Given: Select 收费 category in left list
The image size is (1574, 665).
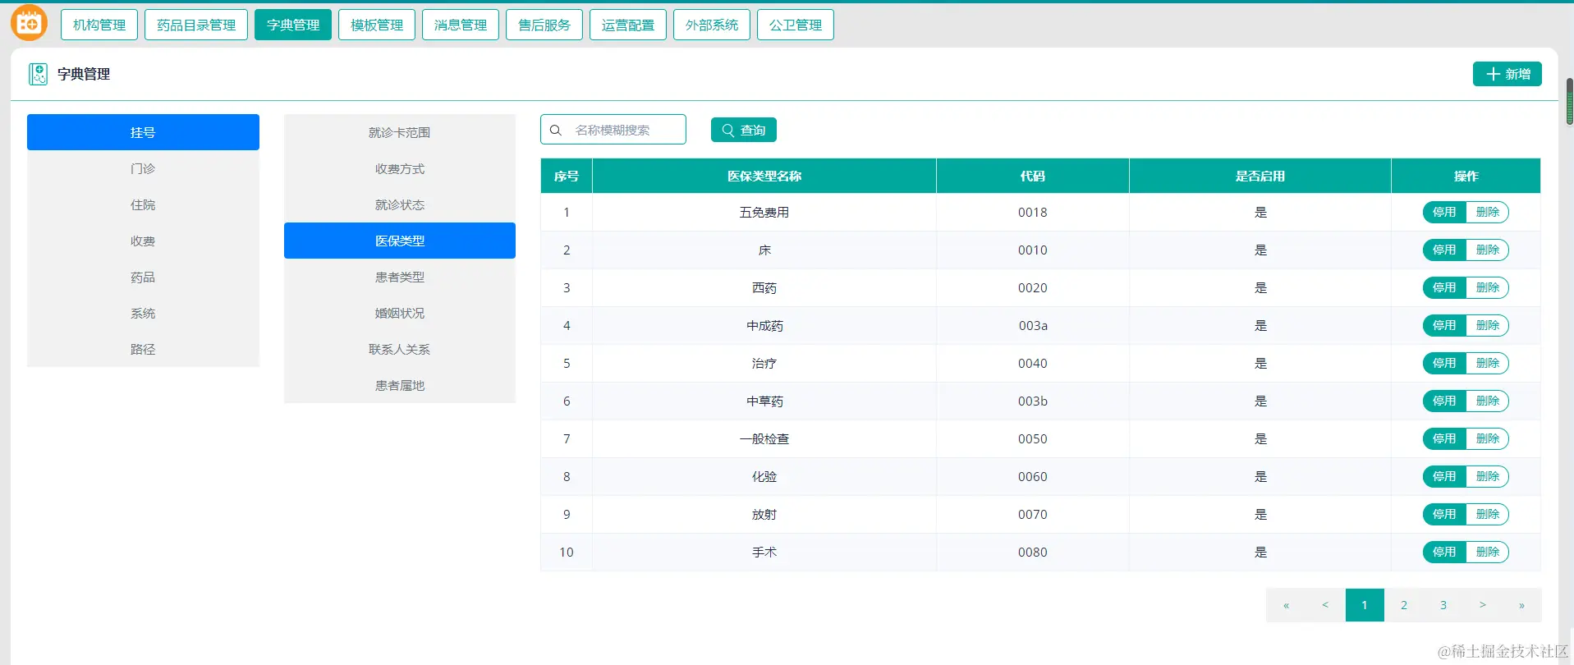Looking at the screenshot, I should 143,241.
